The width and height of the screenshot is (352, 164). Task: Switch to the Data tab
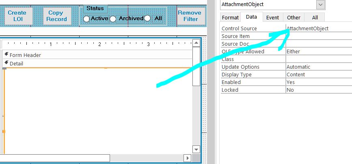pyautogui.click(x=251, y=17)
